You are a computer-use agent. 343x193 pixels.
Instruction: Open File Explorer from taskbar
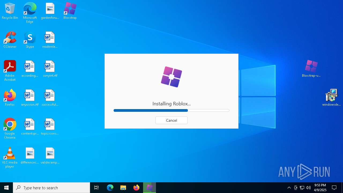tap(123, 188)
